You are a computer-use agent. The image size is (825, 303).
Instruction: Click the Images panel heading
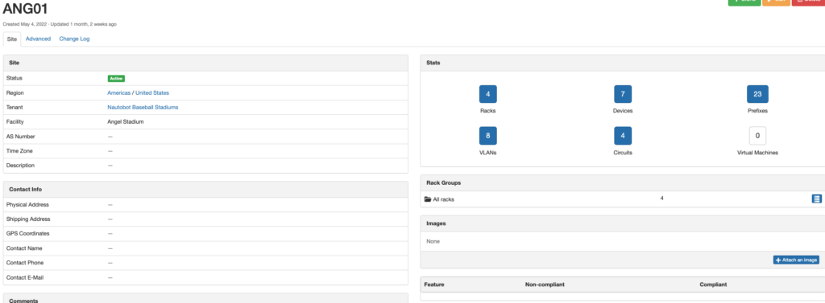coord(436,223)
